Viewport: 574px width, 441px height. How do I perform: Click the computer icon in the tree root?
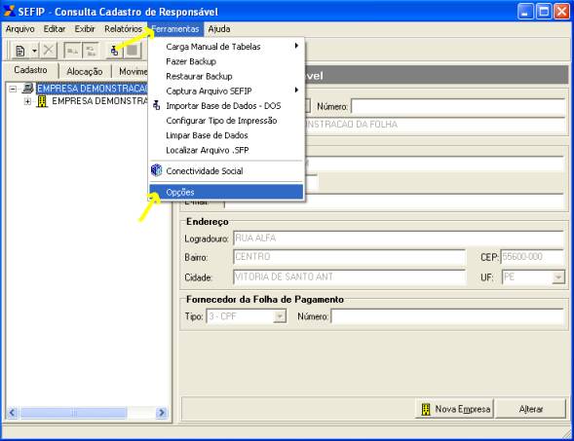coord(28,89)
